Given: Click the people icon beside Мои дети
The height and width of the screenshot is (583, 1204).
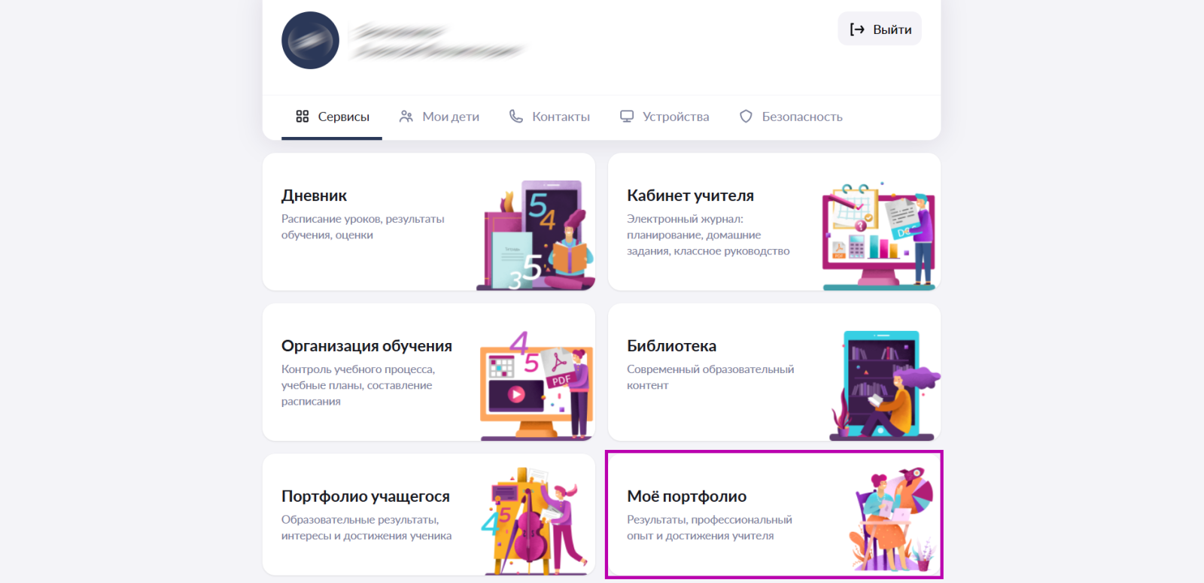Looking at the screenshot, I should pos(406,116).
